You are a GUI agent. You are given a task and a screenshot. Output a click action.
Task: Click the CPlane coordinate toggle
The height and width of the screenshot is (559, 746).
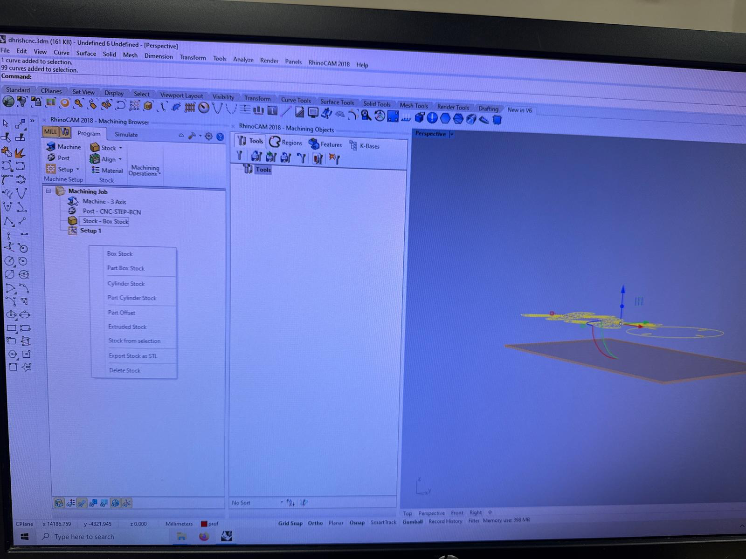pyautogui.click(x=24, y=524)
